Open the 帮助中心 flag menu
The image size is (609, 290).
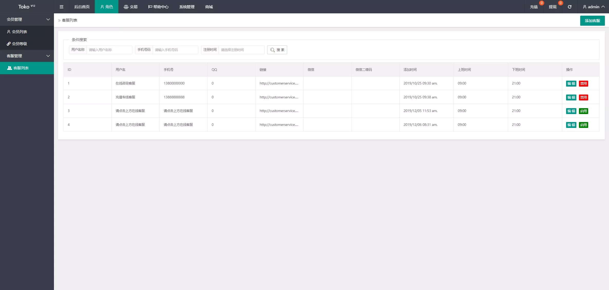coord(158,7)
